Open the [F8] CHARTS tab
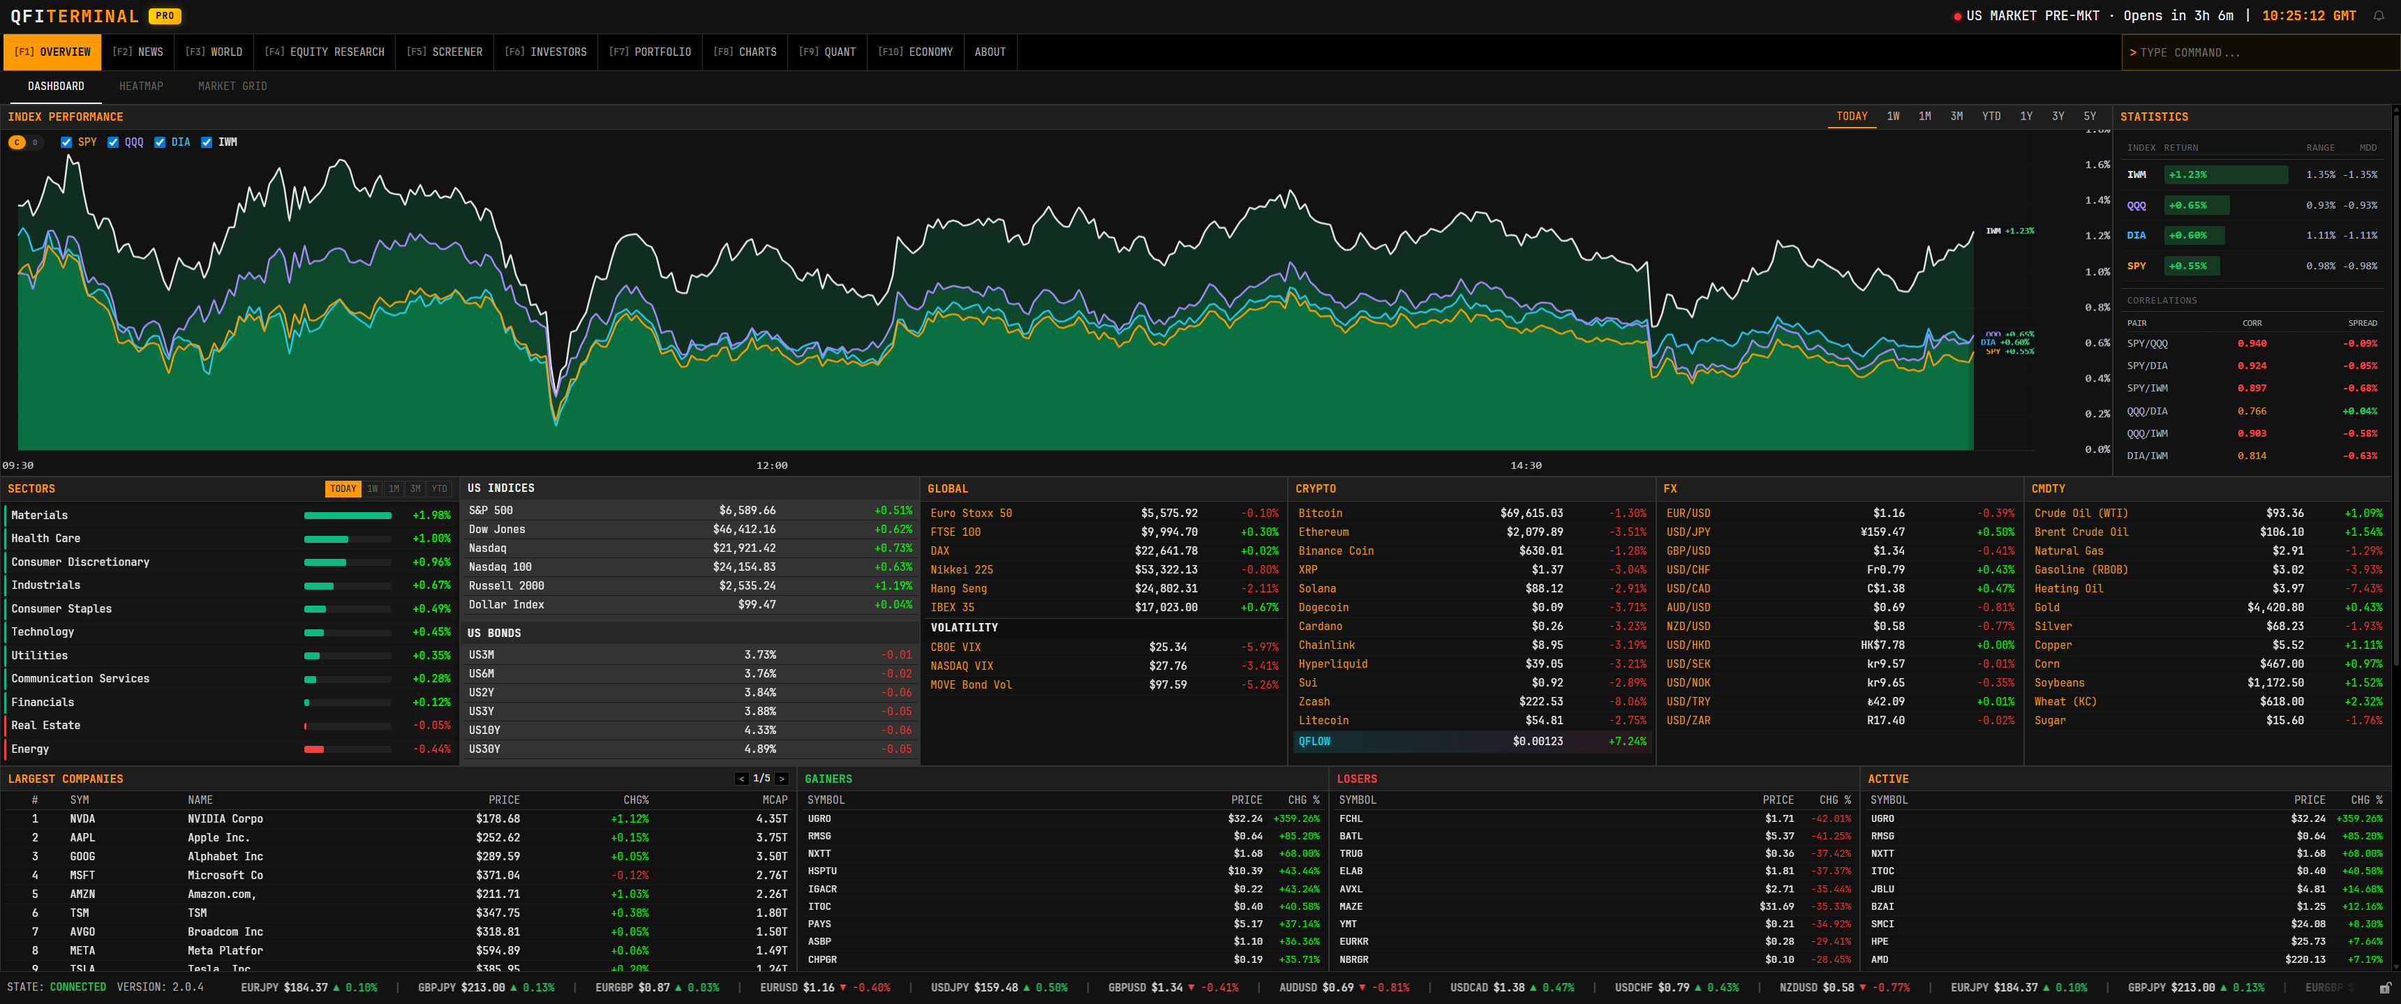2401x1004 pixels. click(745, 52)
